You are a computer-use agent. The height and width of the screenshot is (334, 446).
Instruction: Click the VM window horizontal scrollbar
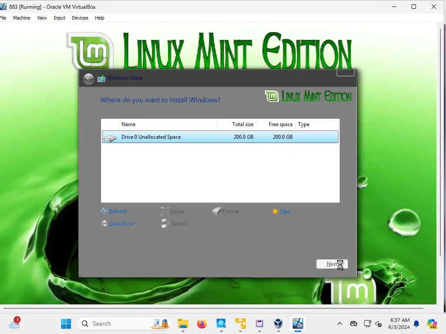pos(213,308)
